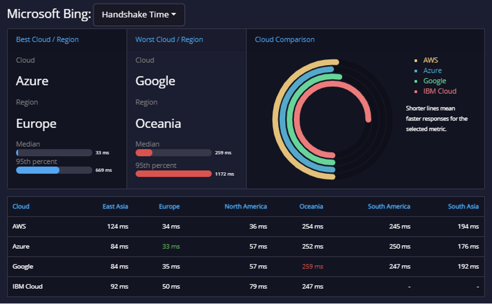Select the South Asia column header
Image resolution: width=492 pixels, height=304 pixels.
click(463, 206)
